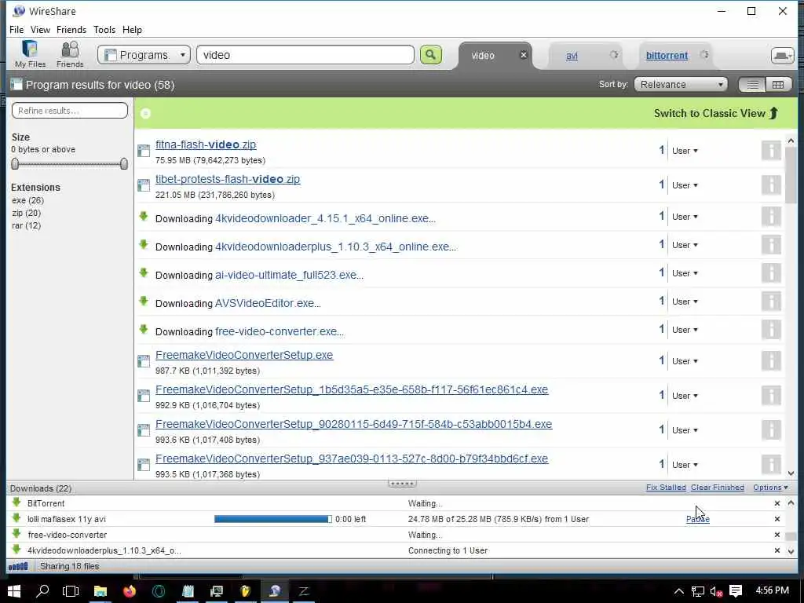Switch to the avi search tab
Screen dimensions: 804x603
(x=572, y=56)
